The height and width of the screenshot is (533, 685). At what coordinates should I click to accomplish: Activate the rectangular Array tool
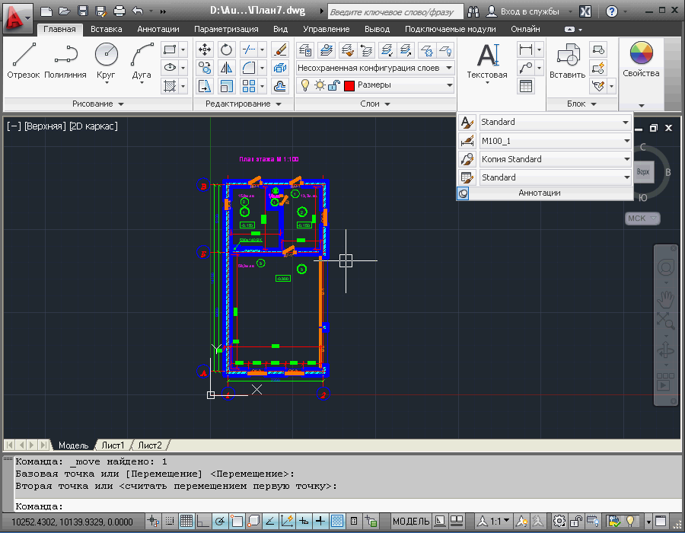pos(249,86)
